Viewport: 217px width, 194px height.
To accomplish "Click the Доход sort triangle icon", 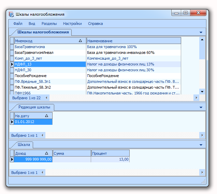I will point(46,153).
